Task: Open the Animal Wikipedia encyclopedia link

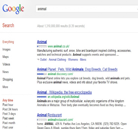Action: 64,92
